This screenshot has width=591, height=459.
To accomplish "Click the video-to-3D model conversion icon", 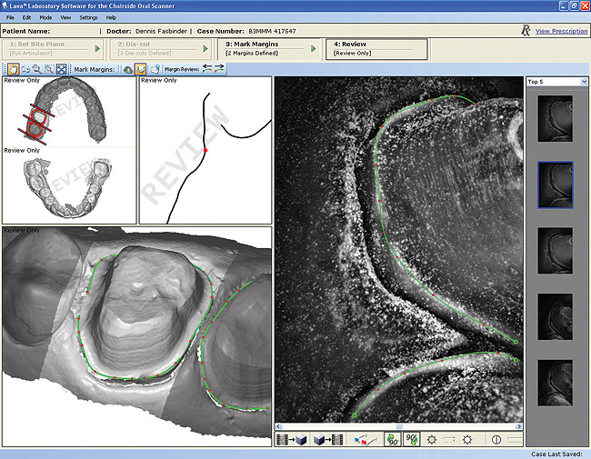I will point(292,440).
